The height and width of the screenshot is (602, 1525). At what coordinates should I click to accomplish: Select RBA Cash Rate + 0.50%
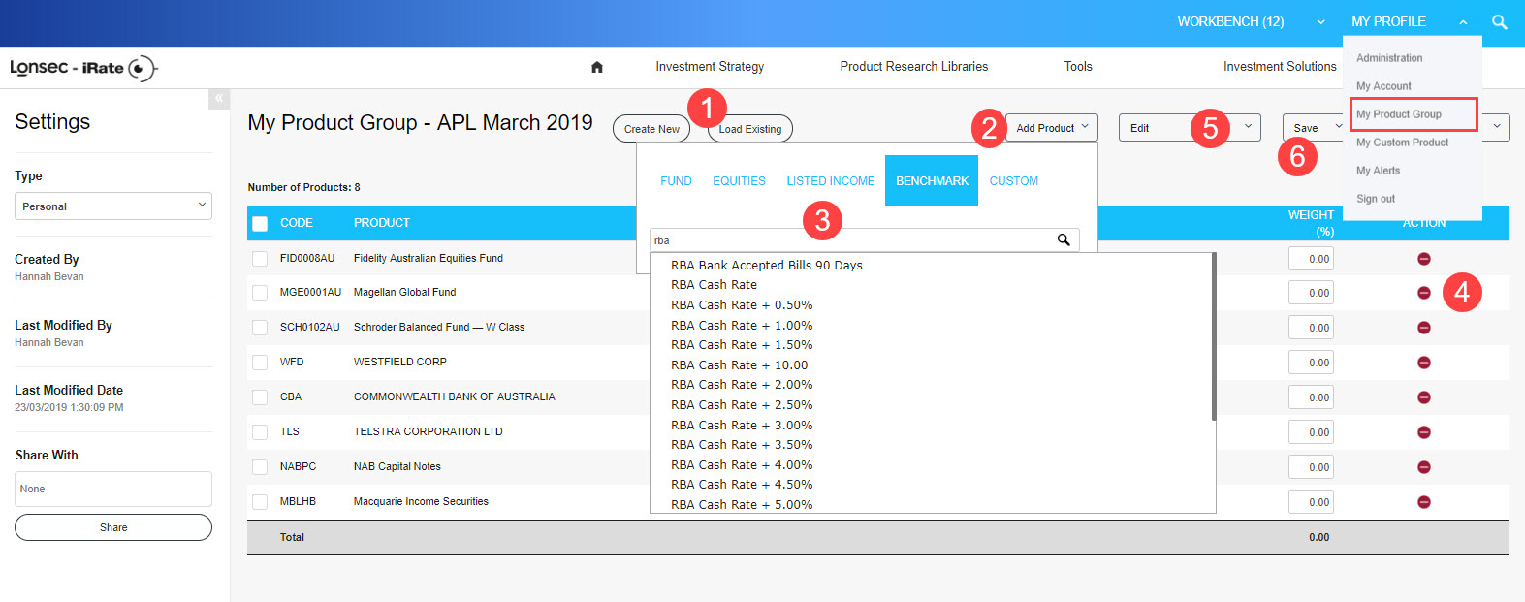tap(742, 305)
